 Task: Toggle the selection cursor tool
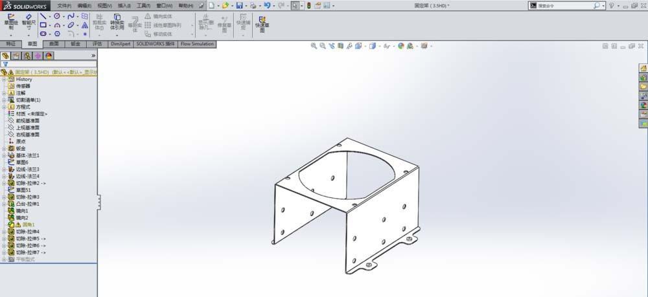click(295, 5)
